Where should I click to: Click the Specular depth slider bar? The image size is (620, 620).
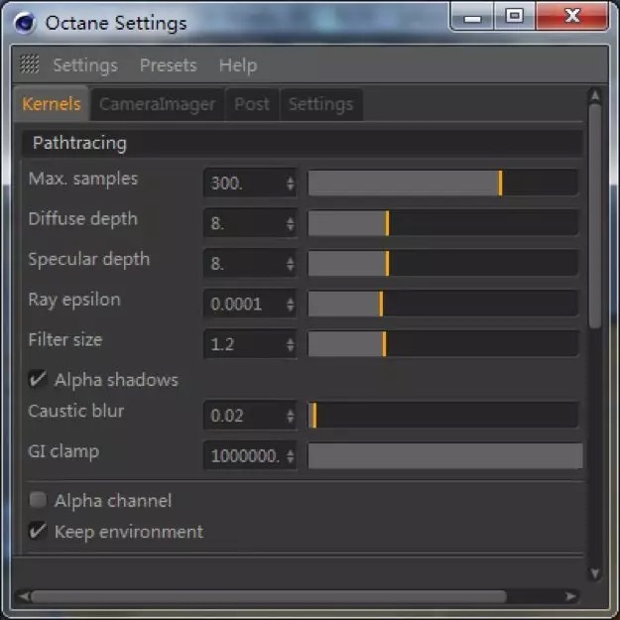(443, 263)
